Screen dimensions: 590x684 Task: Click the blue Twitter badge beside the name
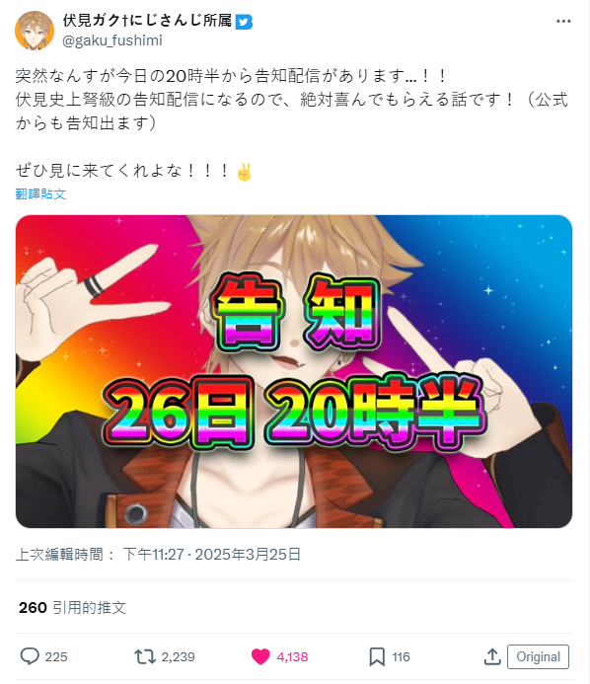tap(244, 22)
